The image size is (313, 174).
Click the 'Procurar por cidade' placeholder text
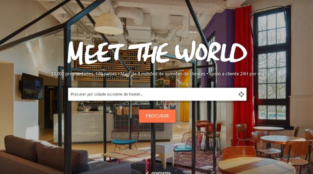pyautogui.click(x=88, y=94)
